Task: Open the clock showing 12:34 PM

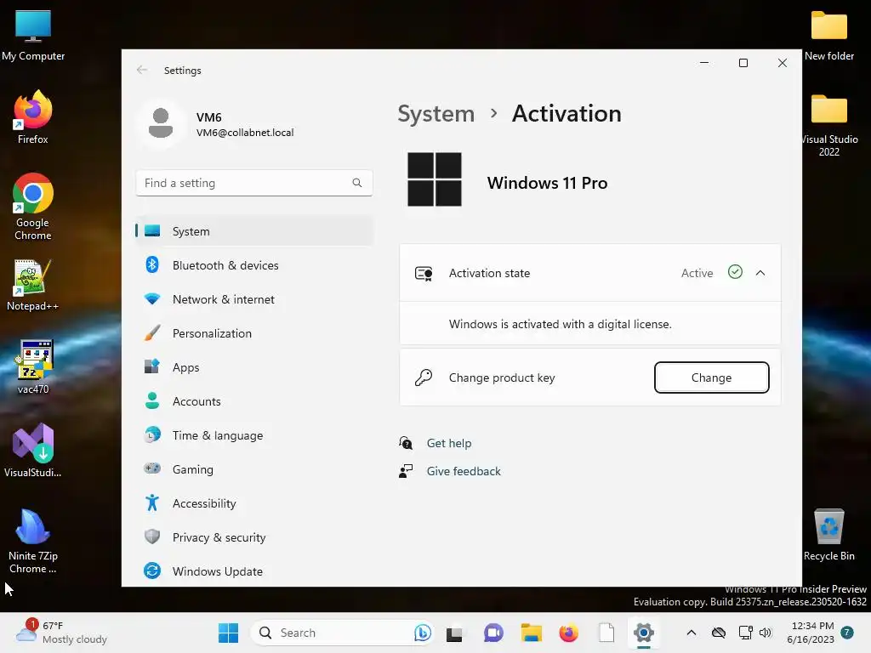Action: [x=811, y=633]
